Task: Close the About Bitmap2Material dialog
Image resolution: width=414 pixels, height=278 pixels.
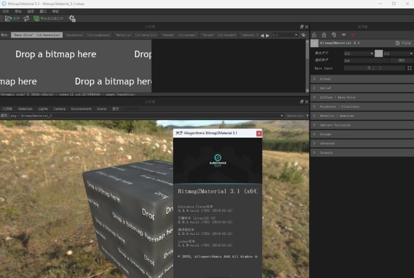Action: (259, 133)
